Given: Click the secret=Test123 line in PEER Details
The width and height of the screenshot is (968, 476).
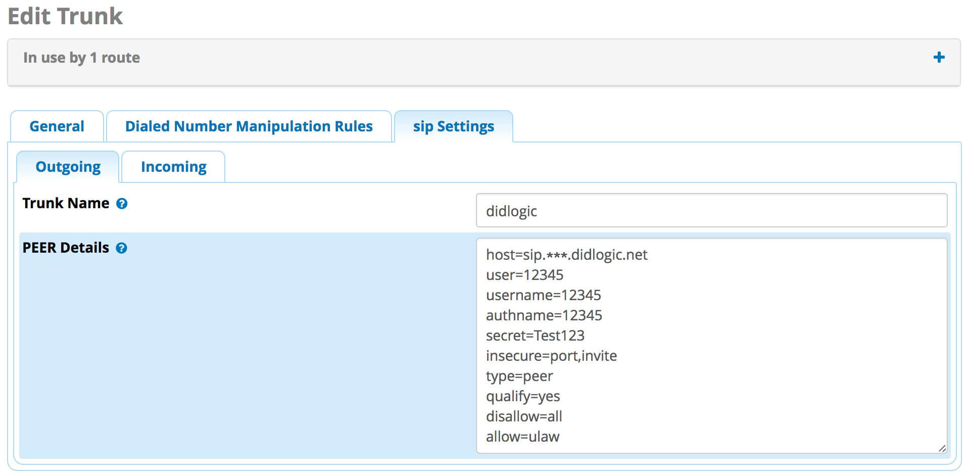Looking at the screenshot, I should pyautogui.click(x=535, y=336).
